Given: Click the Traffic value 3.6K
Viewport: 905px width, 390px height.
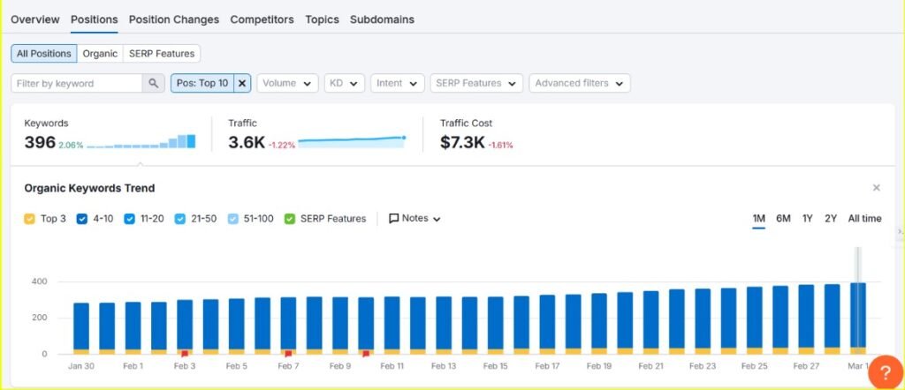Looking at the screenshot, I should coord(247,142).
